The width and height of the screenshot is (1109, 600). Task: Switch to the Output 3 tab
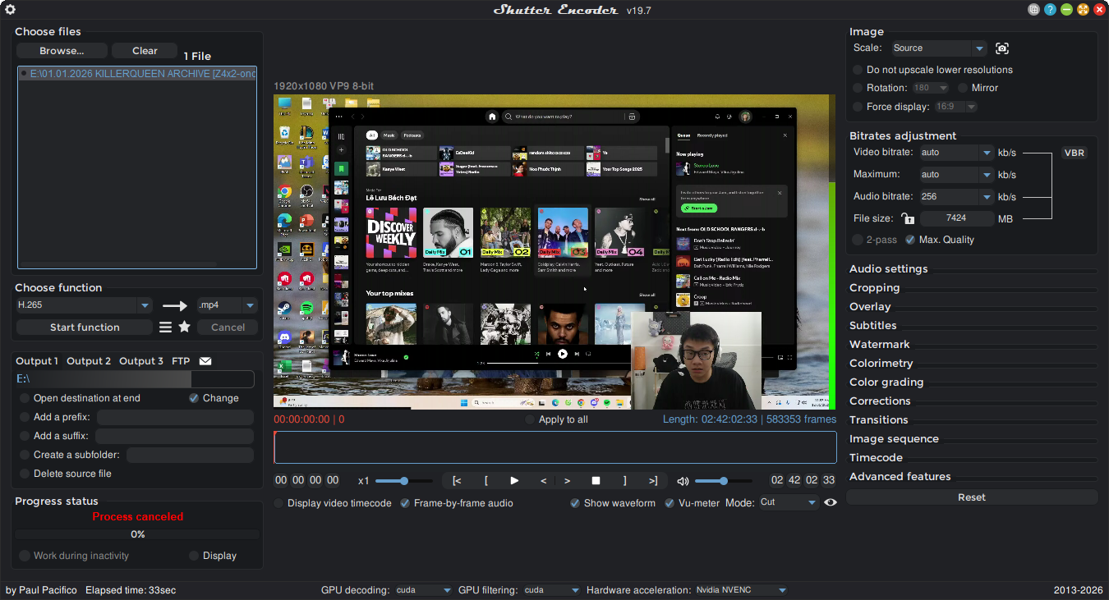coord(141,361)
